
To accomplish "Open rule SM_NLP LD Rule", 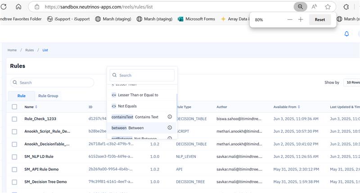I will 39,157.
